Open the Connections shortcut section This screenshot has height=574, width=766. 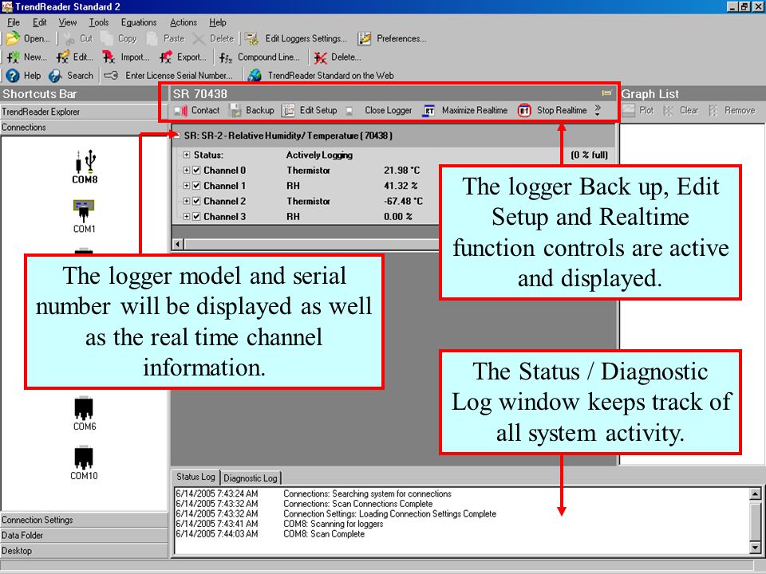point(84,128)
